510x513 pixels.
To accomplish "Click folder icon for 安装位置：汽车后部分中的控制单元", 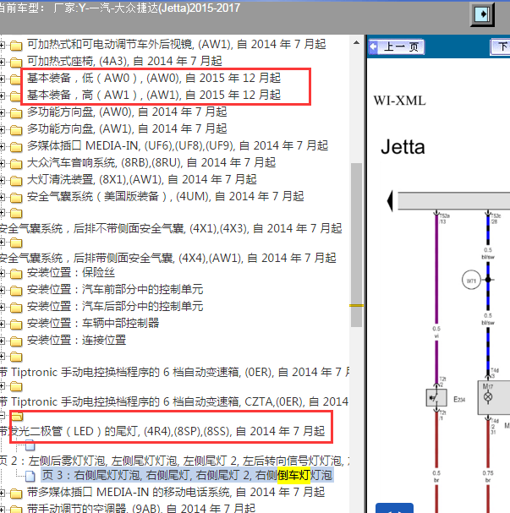I will coord(16,308).
